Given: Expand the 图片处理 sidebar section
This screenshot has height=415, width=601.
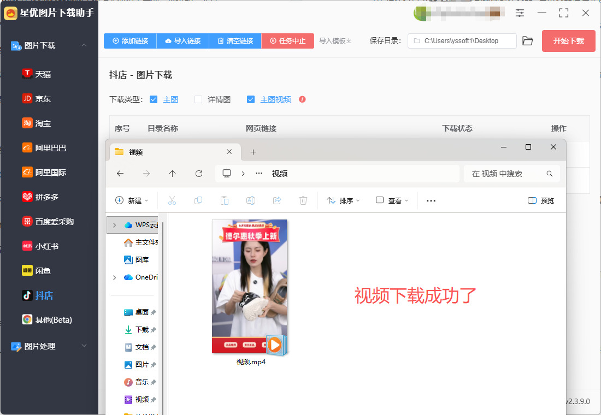Looking at the screenshot, I should click(84, 346).
